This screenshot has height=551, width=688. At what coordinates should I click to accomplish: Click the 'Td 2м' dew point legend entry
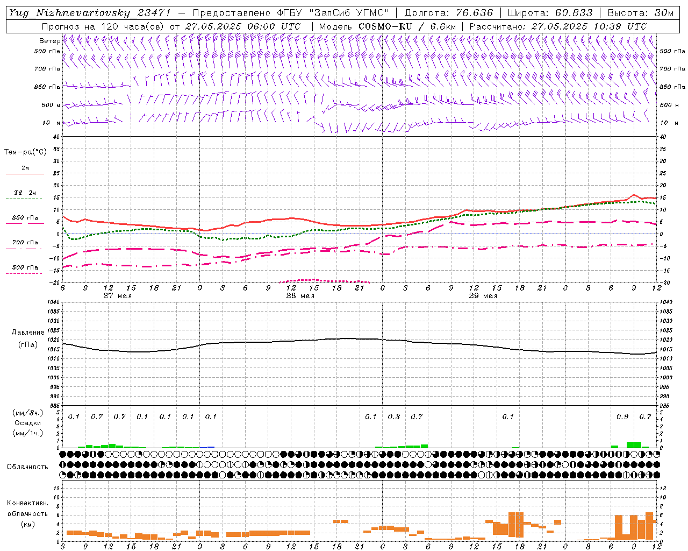click(25, 193)
